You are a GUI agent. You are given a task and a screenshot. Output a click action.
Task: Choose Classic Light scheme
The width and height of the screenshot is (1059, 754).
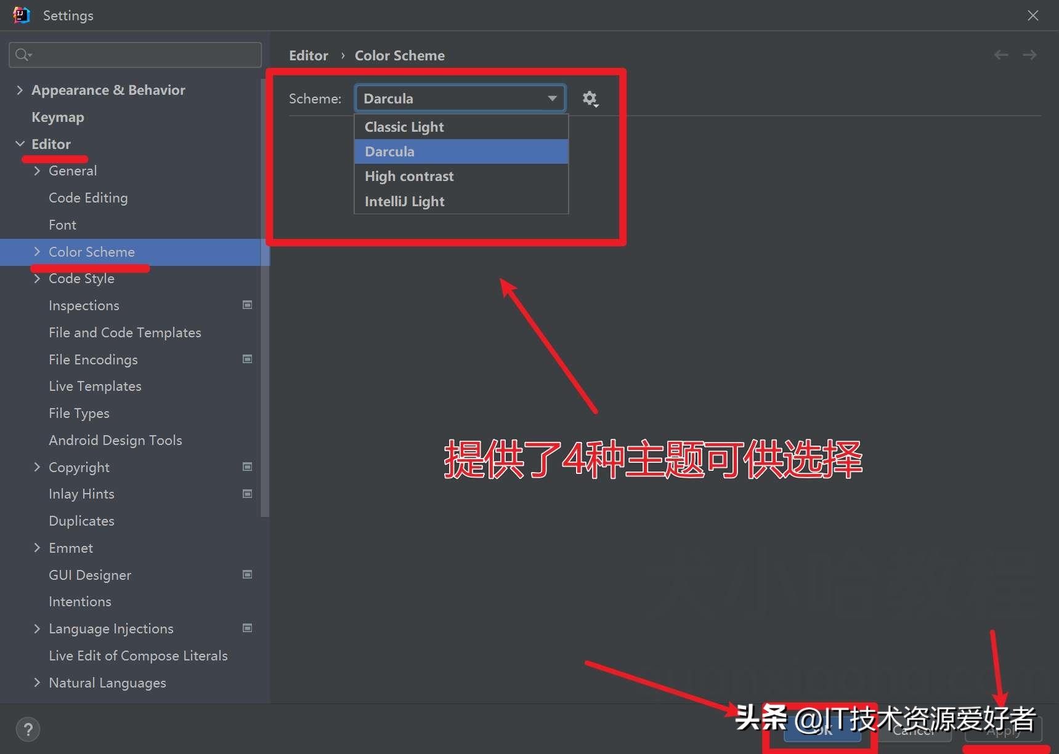coord(461,127)
